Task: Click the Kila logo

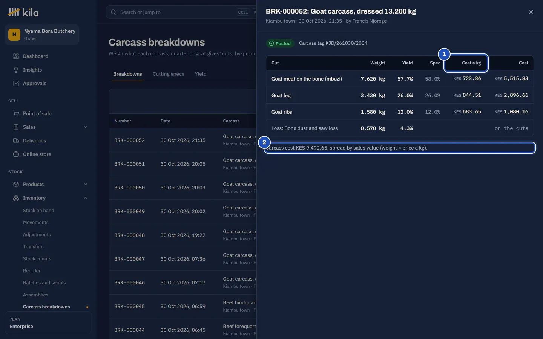Action: (x=23, y=12)
